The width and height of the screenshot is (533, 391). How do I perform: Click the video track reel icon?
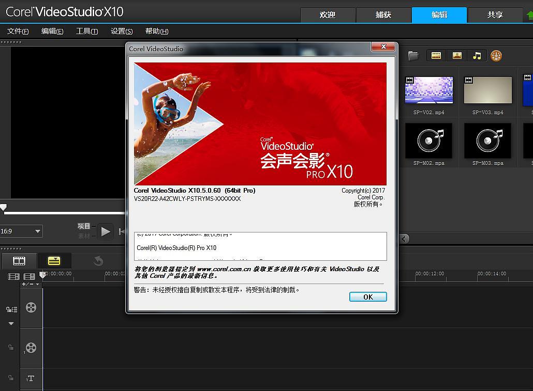(31, 307)
